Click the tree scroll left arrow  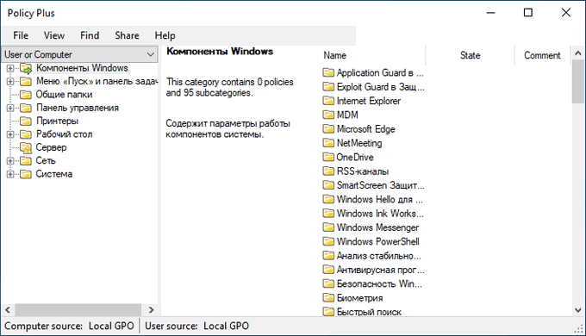click(8, 310)
